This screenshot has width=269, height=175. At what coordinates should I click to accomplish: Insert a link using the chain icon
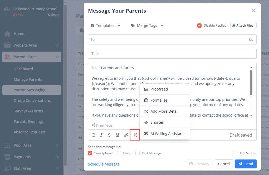coord(126,135)
